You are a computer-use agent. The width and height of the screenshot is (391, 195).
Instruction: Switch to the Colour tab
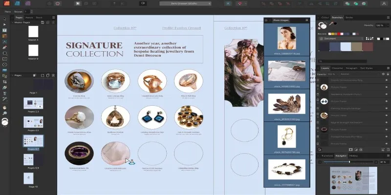tap(325, 18)
